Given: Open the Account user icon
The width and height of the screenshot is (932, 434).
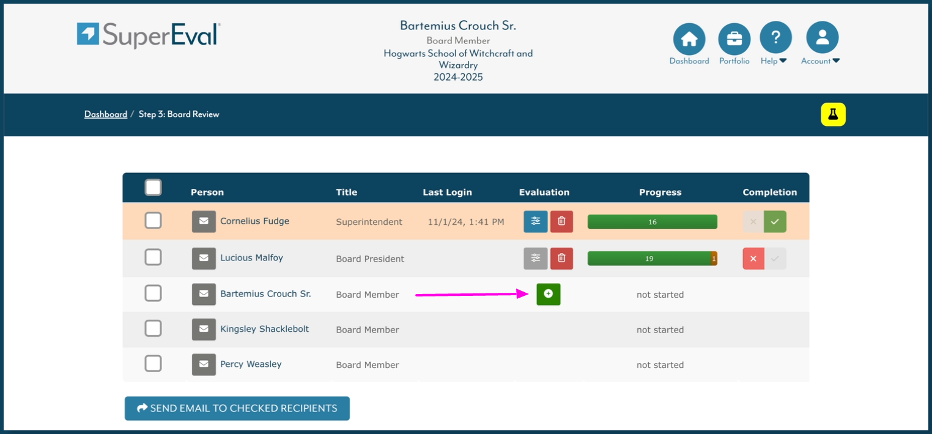Looking at the screenshot, I should coord(822,38).
